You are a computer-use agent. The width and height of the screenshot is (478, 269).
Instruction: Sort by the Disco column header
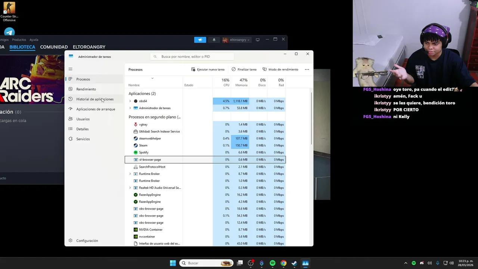(262, 85)
